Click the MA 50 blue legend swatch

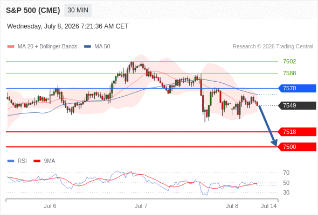(x=87, y=47)
